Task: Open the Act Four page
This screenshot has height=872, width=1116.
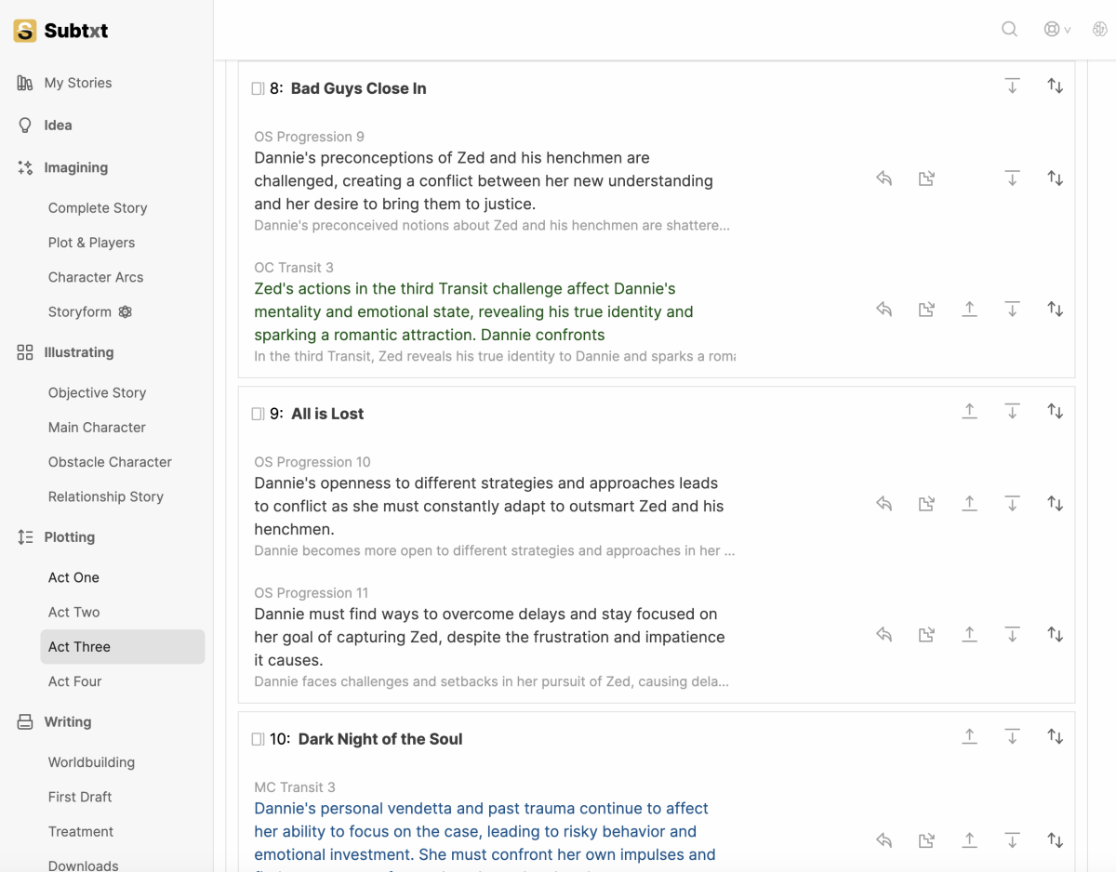Action: point(74,681)
